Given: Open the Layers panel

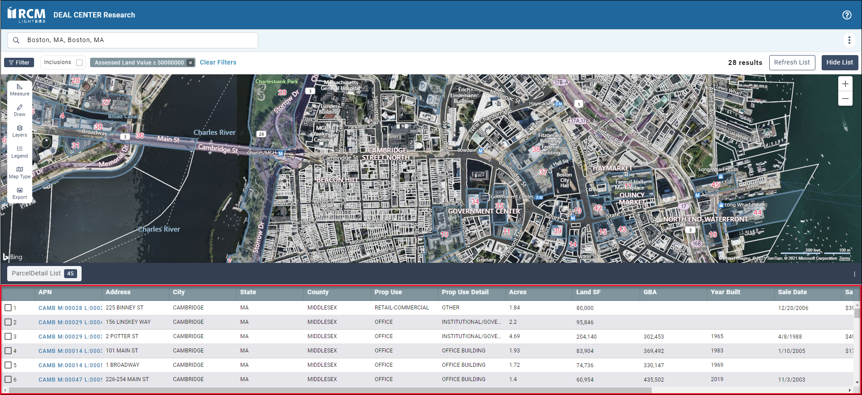Looking at the screenshot, I should (x=19, y=131).
